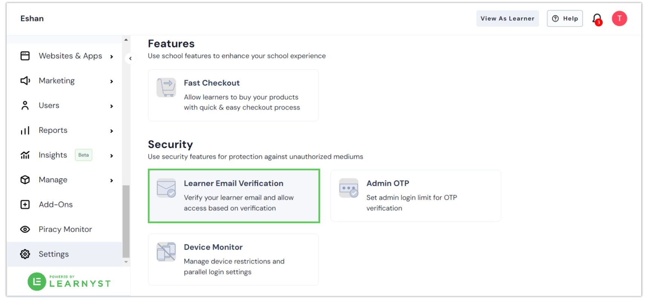
Task: Click the View As Learner button
Action: (x=507, y=18)
